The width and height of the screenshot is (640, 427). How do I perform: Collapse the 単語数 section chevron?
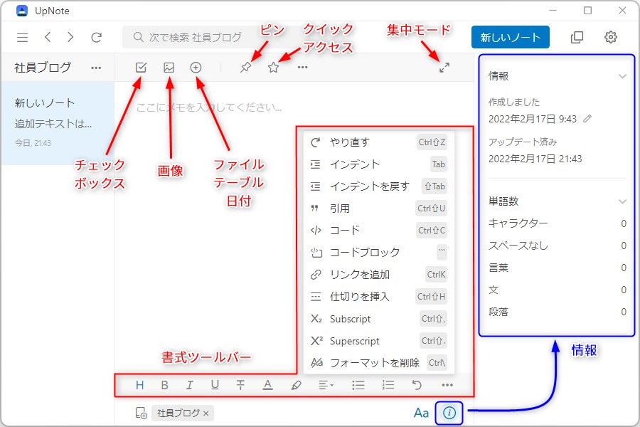pyautogui.click(x=622, y=201)
